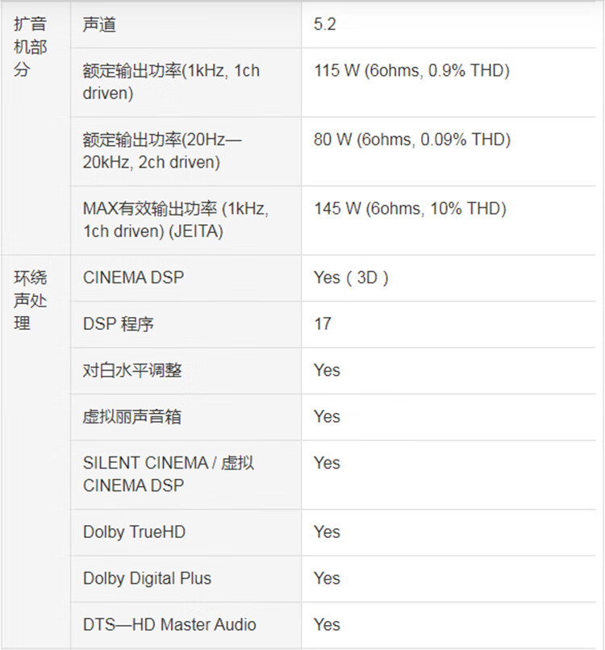
Task: Click the 扩音机部分 section header
Action: (x=30, y=47)
